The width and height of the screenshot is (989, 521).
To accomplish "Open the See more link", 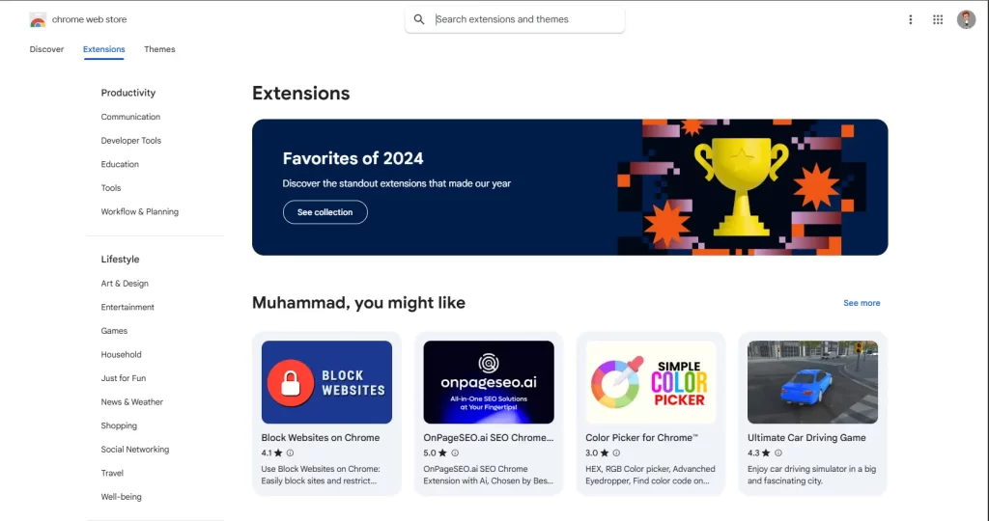I will [862, 303].
